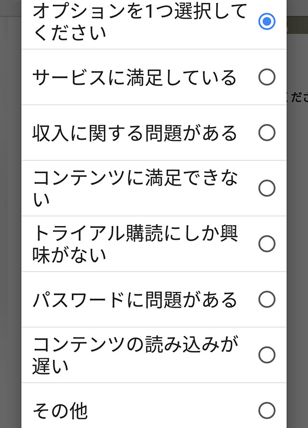Tap the 'その他' option text
This screenshot has height=428, width=308.
point(60,411)
